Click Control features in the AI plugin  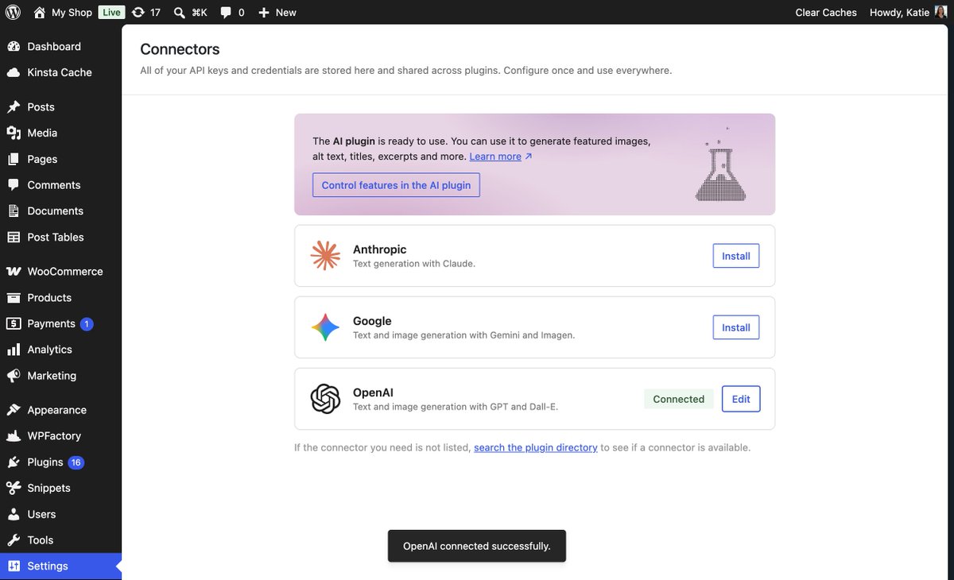396,185
